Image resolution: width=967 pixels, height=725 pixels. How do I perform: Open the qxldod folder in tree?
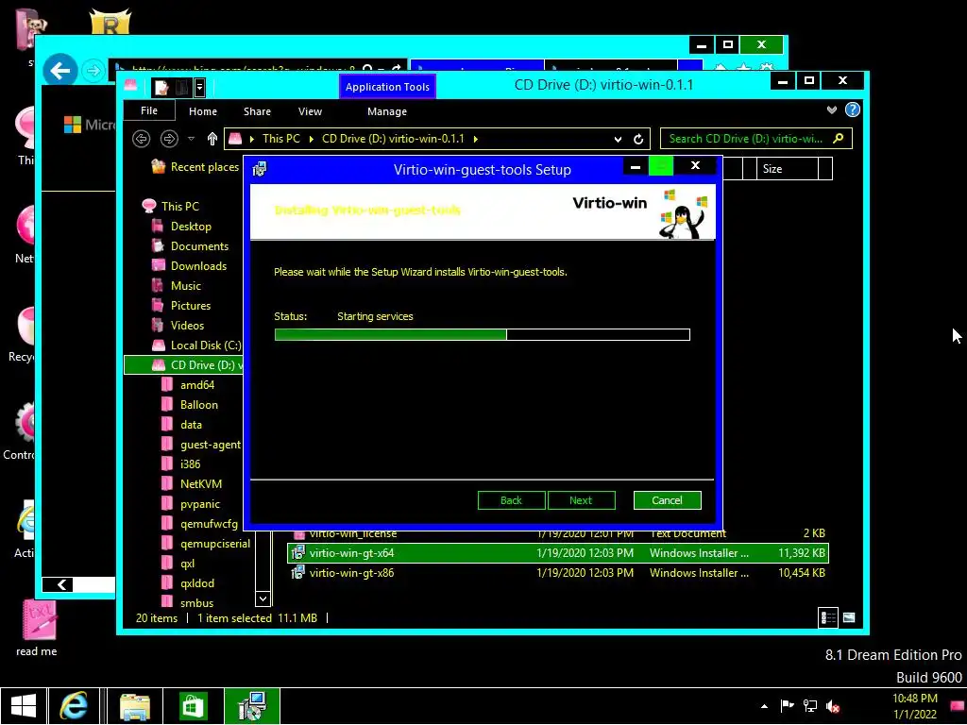[188, 583]
